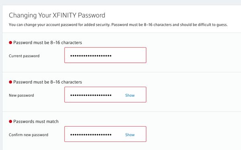Image resolution: width=241 pixels, height=150 pixels.
Task: Click the 8–16 characters error above New password
Action: pos(47,82)
